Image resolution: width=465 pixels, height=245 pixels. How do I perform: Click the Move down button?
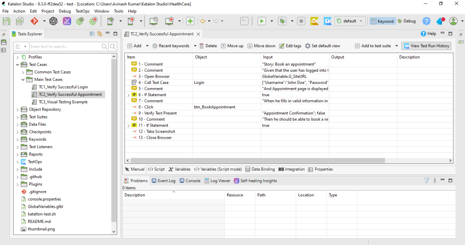[x=261, y=46]
